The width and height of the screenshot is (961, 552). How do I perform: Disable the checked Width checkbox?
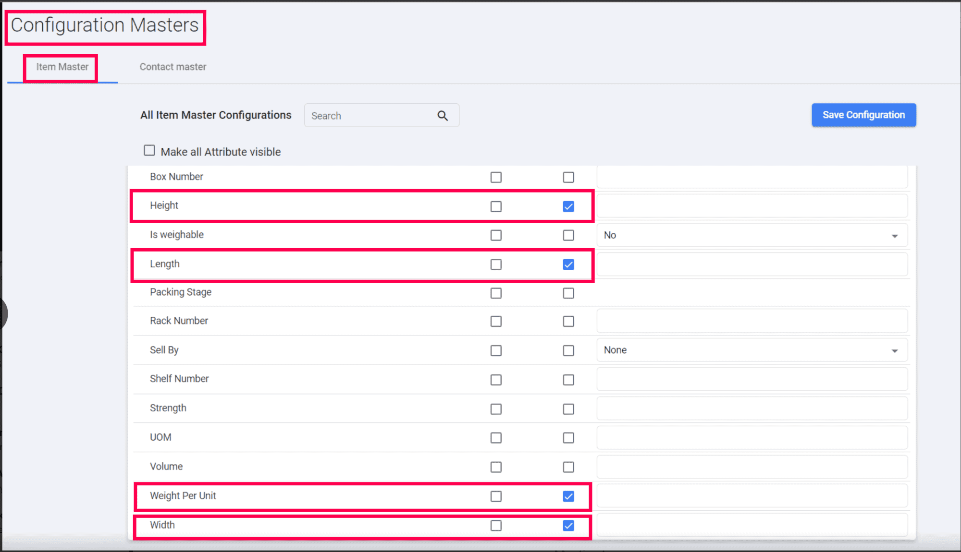pyautogui.click(x=568, y=526)
